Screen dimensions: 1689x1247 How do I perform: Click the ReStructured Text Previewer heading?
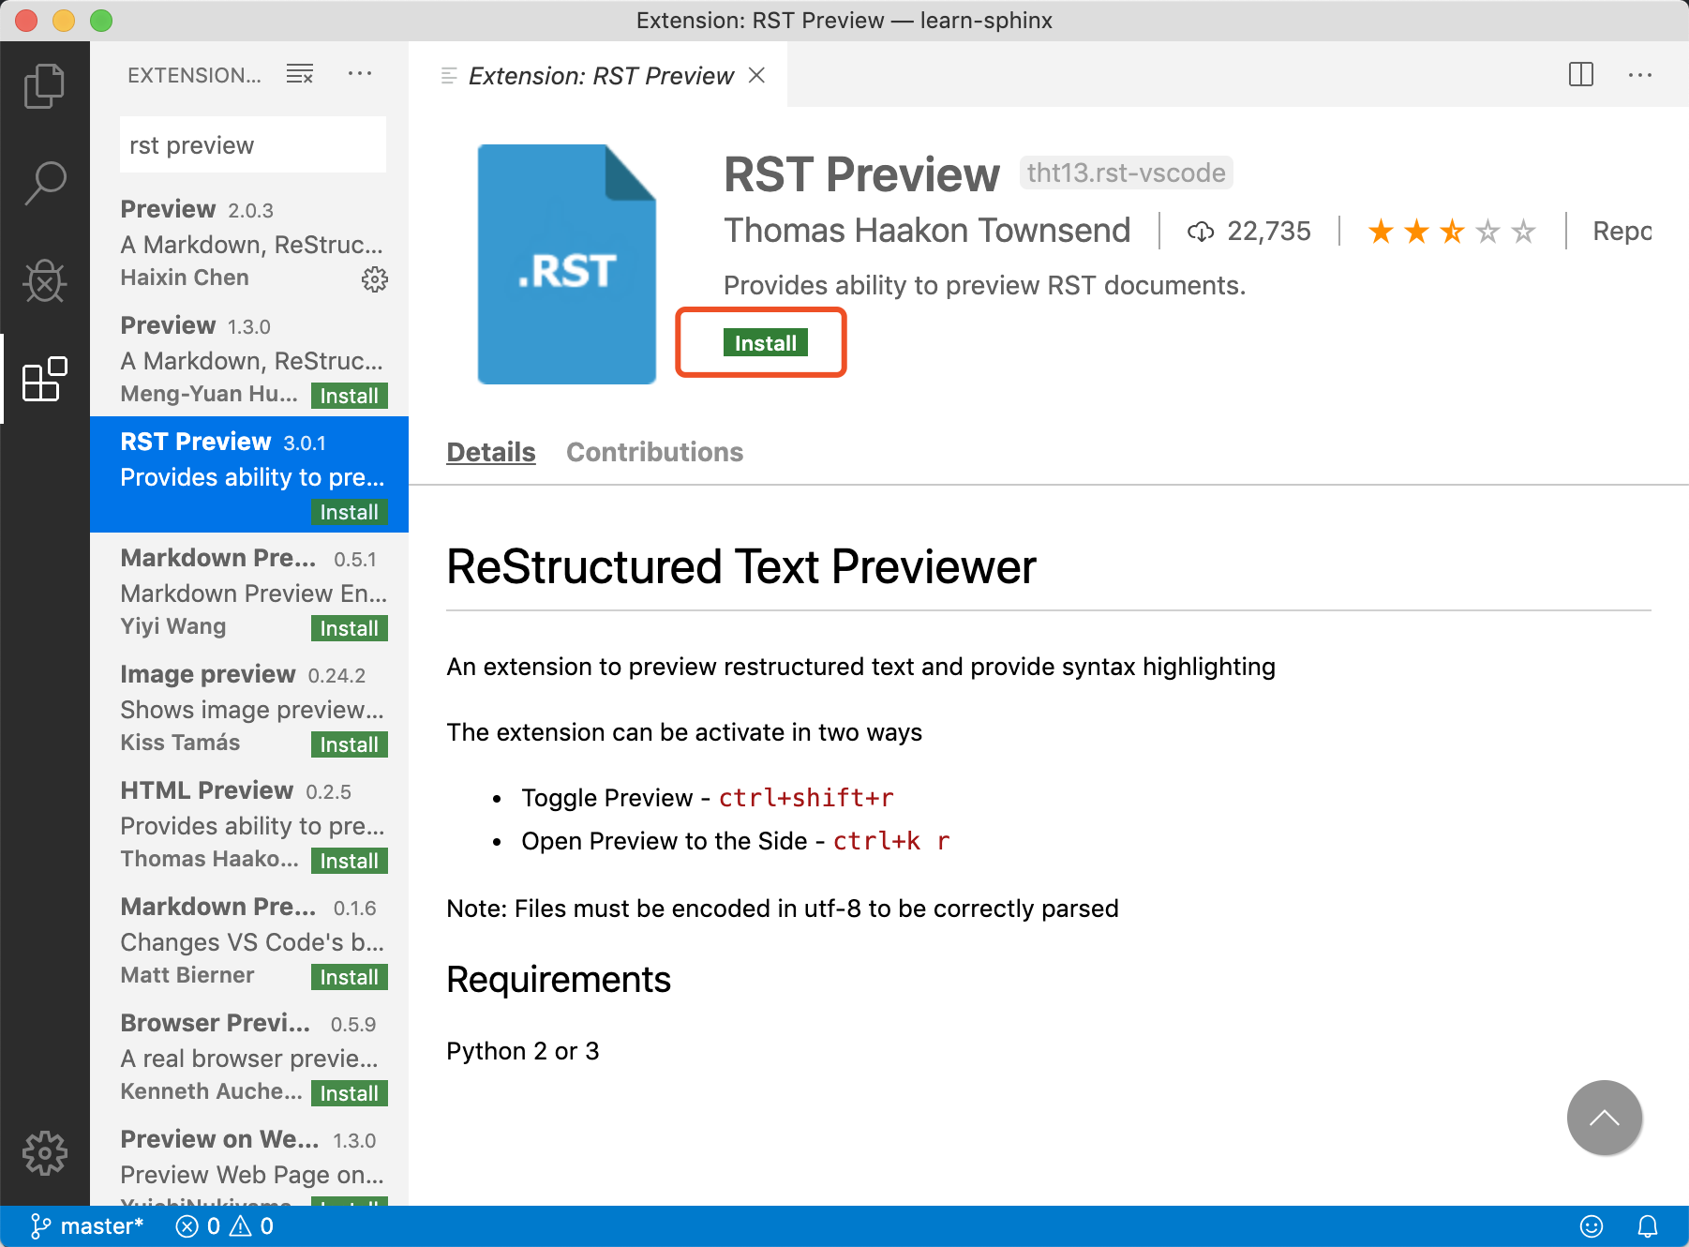tap(741, 566)
